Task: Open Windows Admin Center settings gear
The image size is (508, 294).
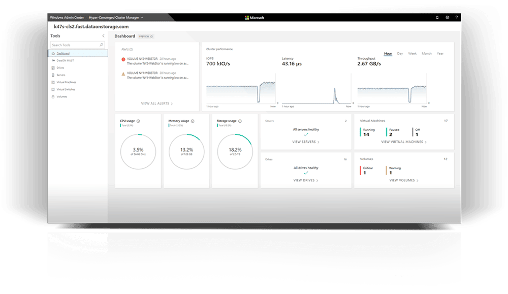Action: (x=448, y=17)
